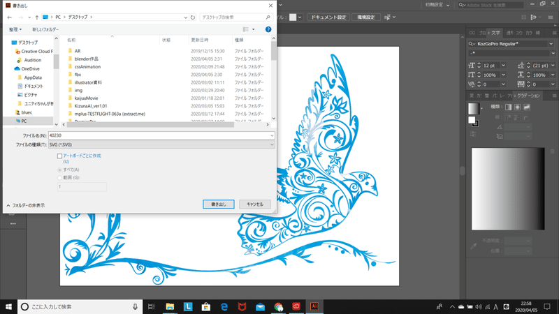
Task: Select mplus-TESTFLIGHT-063a folder
Action: click(110, 114)
